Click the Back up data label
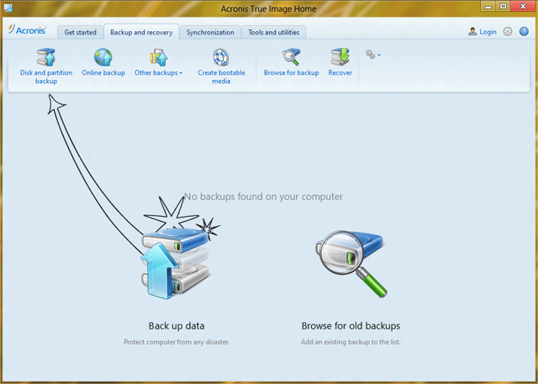This screenshot has width=538, height=384. point(177,326)
